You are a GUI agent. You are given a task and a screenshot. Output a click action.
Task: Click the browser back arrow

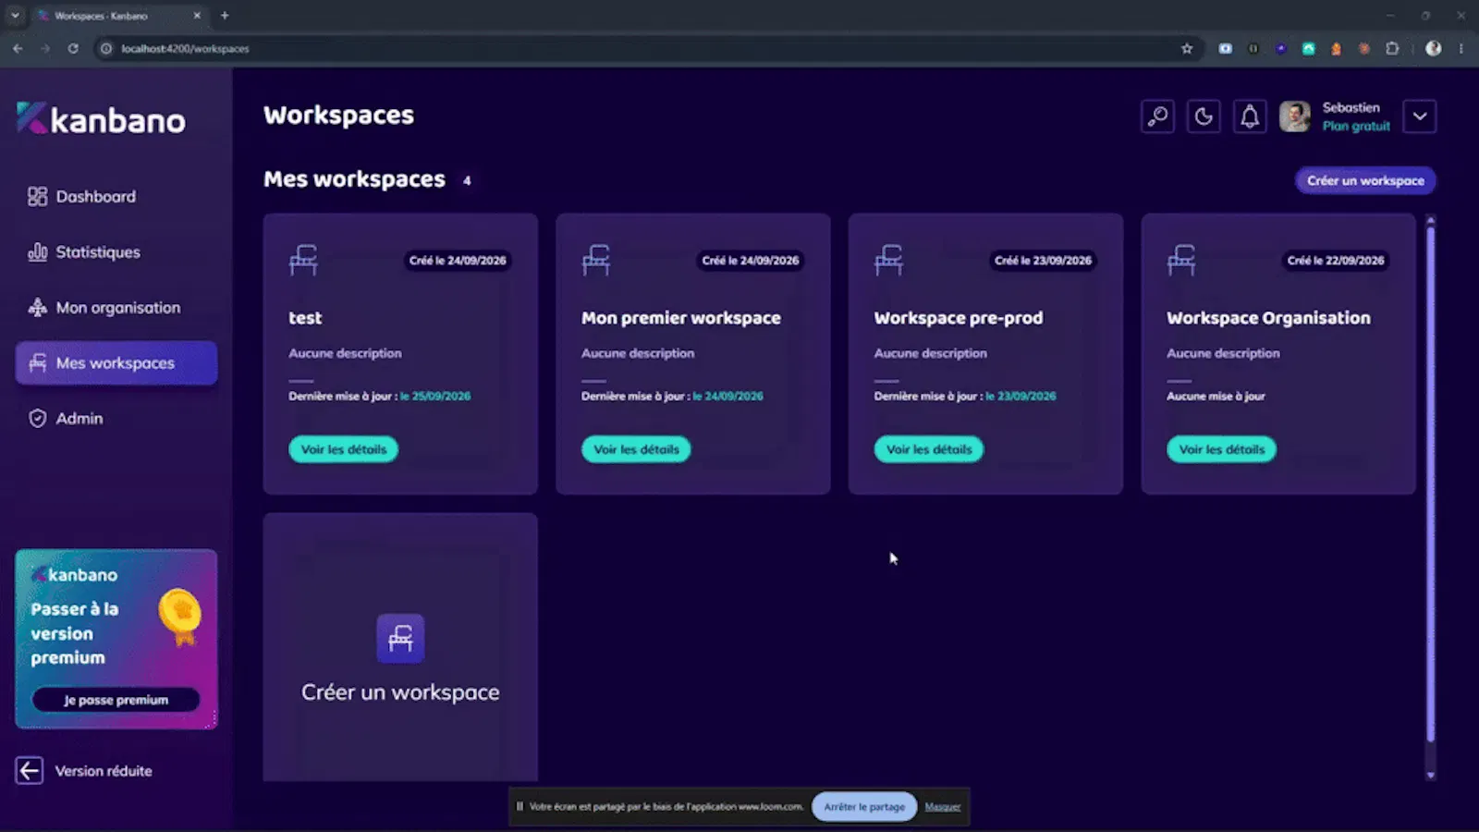point(18,48)
